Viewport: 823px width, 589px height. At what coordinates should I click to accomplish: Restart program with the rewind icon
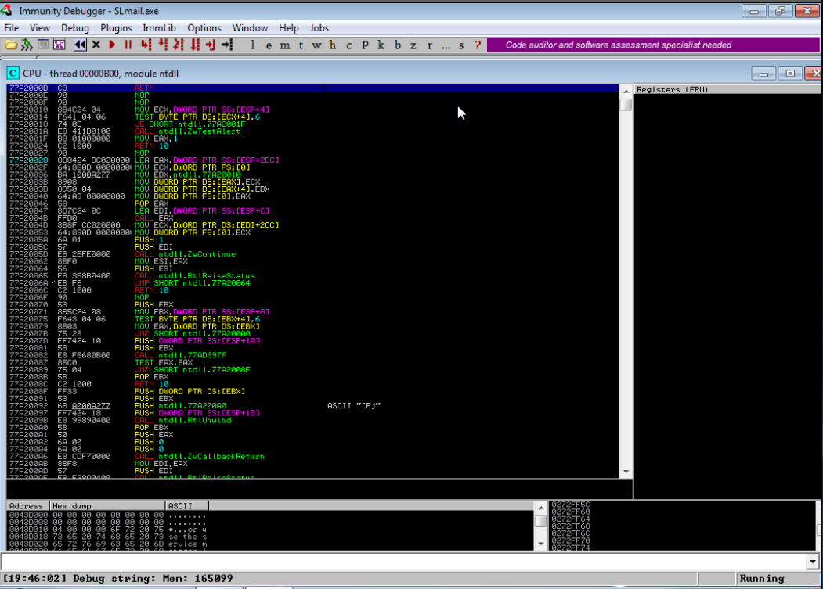[x=80, y=45]
